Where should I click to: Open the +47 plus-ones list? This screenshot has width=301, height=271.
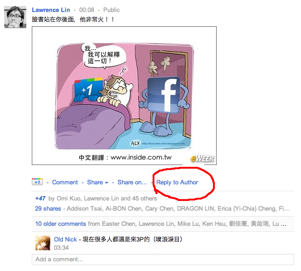click(40, 198)
